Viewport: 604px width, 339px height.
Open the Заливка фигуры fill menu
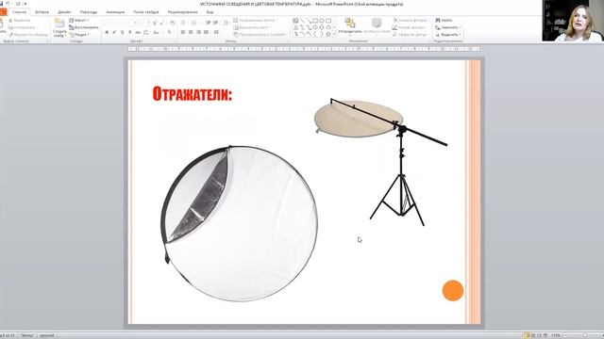pyautogui.click(x=411, y=20)
